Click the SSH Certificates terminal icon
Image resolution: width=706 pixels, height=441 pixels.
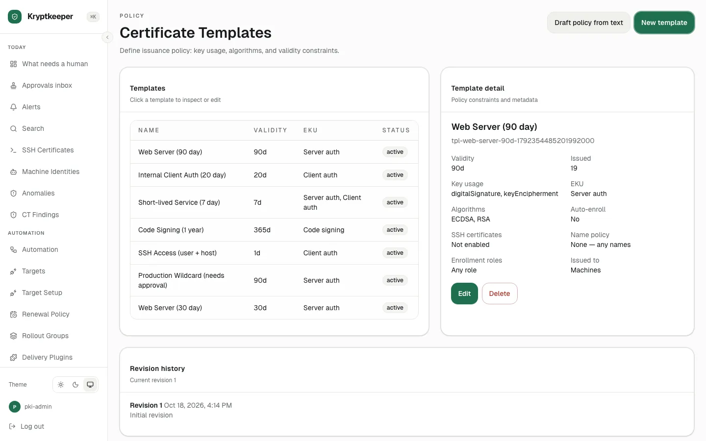click(x=14, y=150)
